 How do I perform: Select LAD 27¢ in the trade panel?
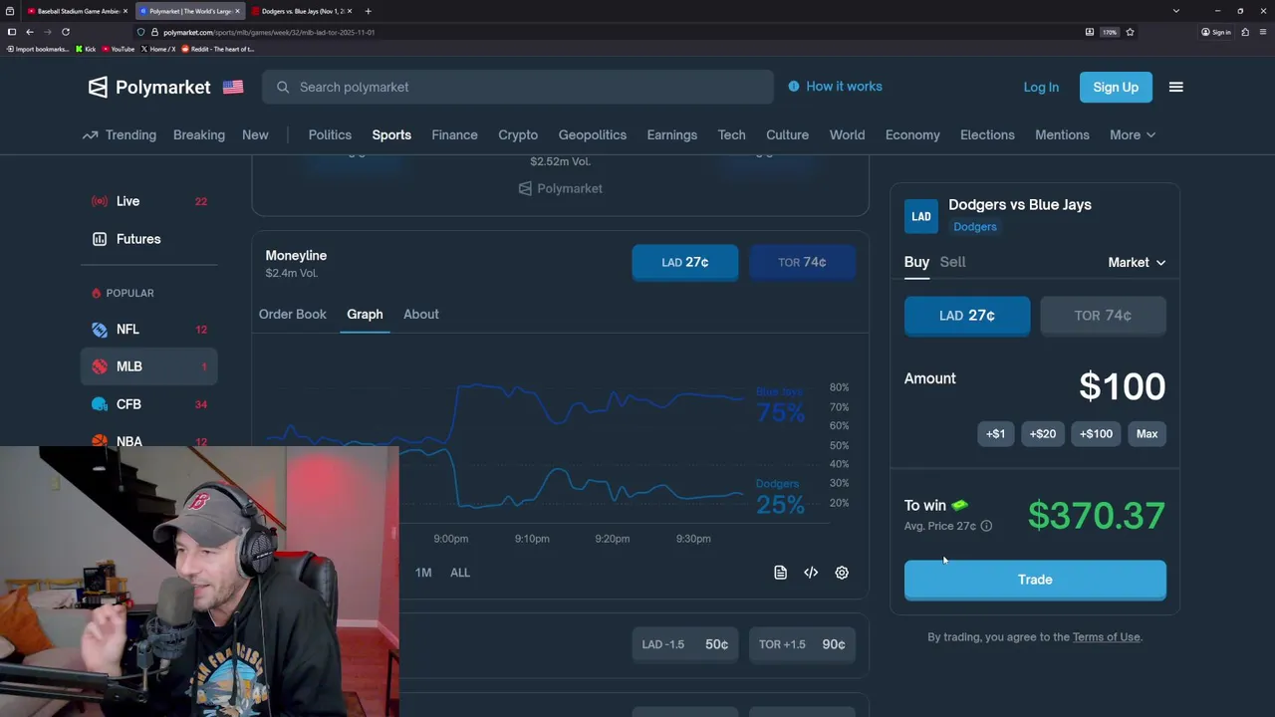(967, 316)
